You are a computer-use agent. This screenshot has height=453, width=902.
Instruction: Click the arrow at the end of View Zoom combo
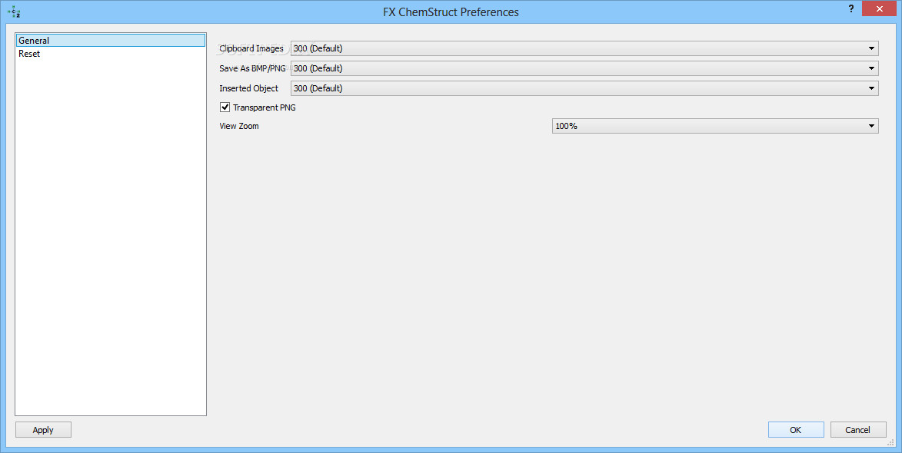click(872, 126)
